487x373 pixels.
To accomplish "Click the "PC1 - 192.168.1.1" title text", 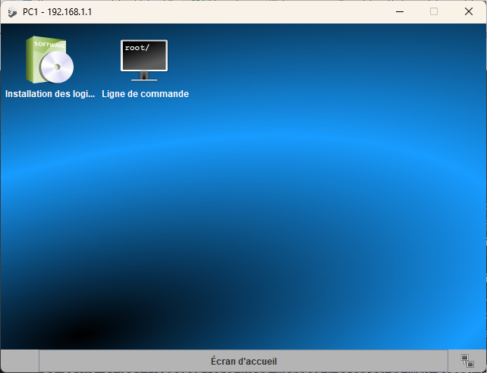I will [57, 11].
